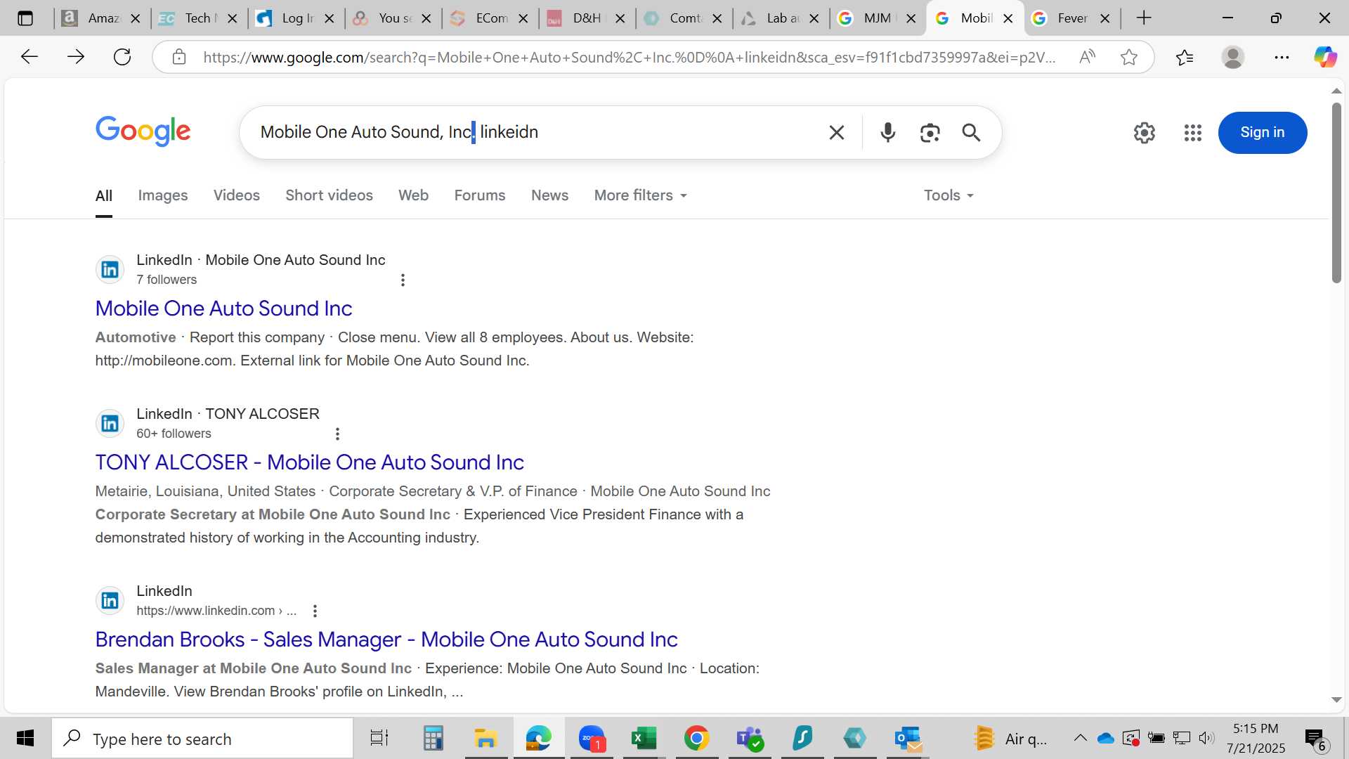Open the Favorites list icon
Viewport: 1349px width, 759px height.
pos(1185,57)
